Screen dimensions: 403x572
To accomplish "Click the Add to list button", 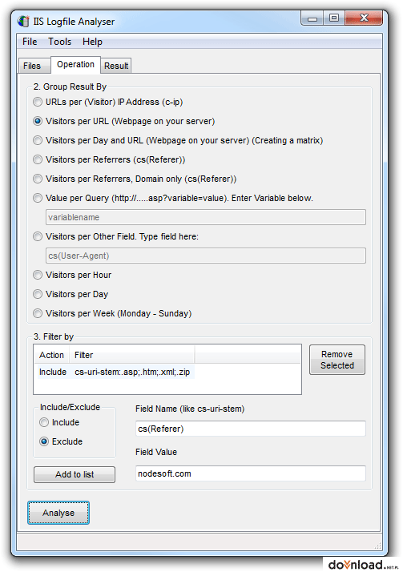I will pos(75,474).
